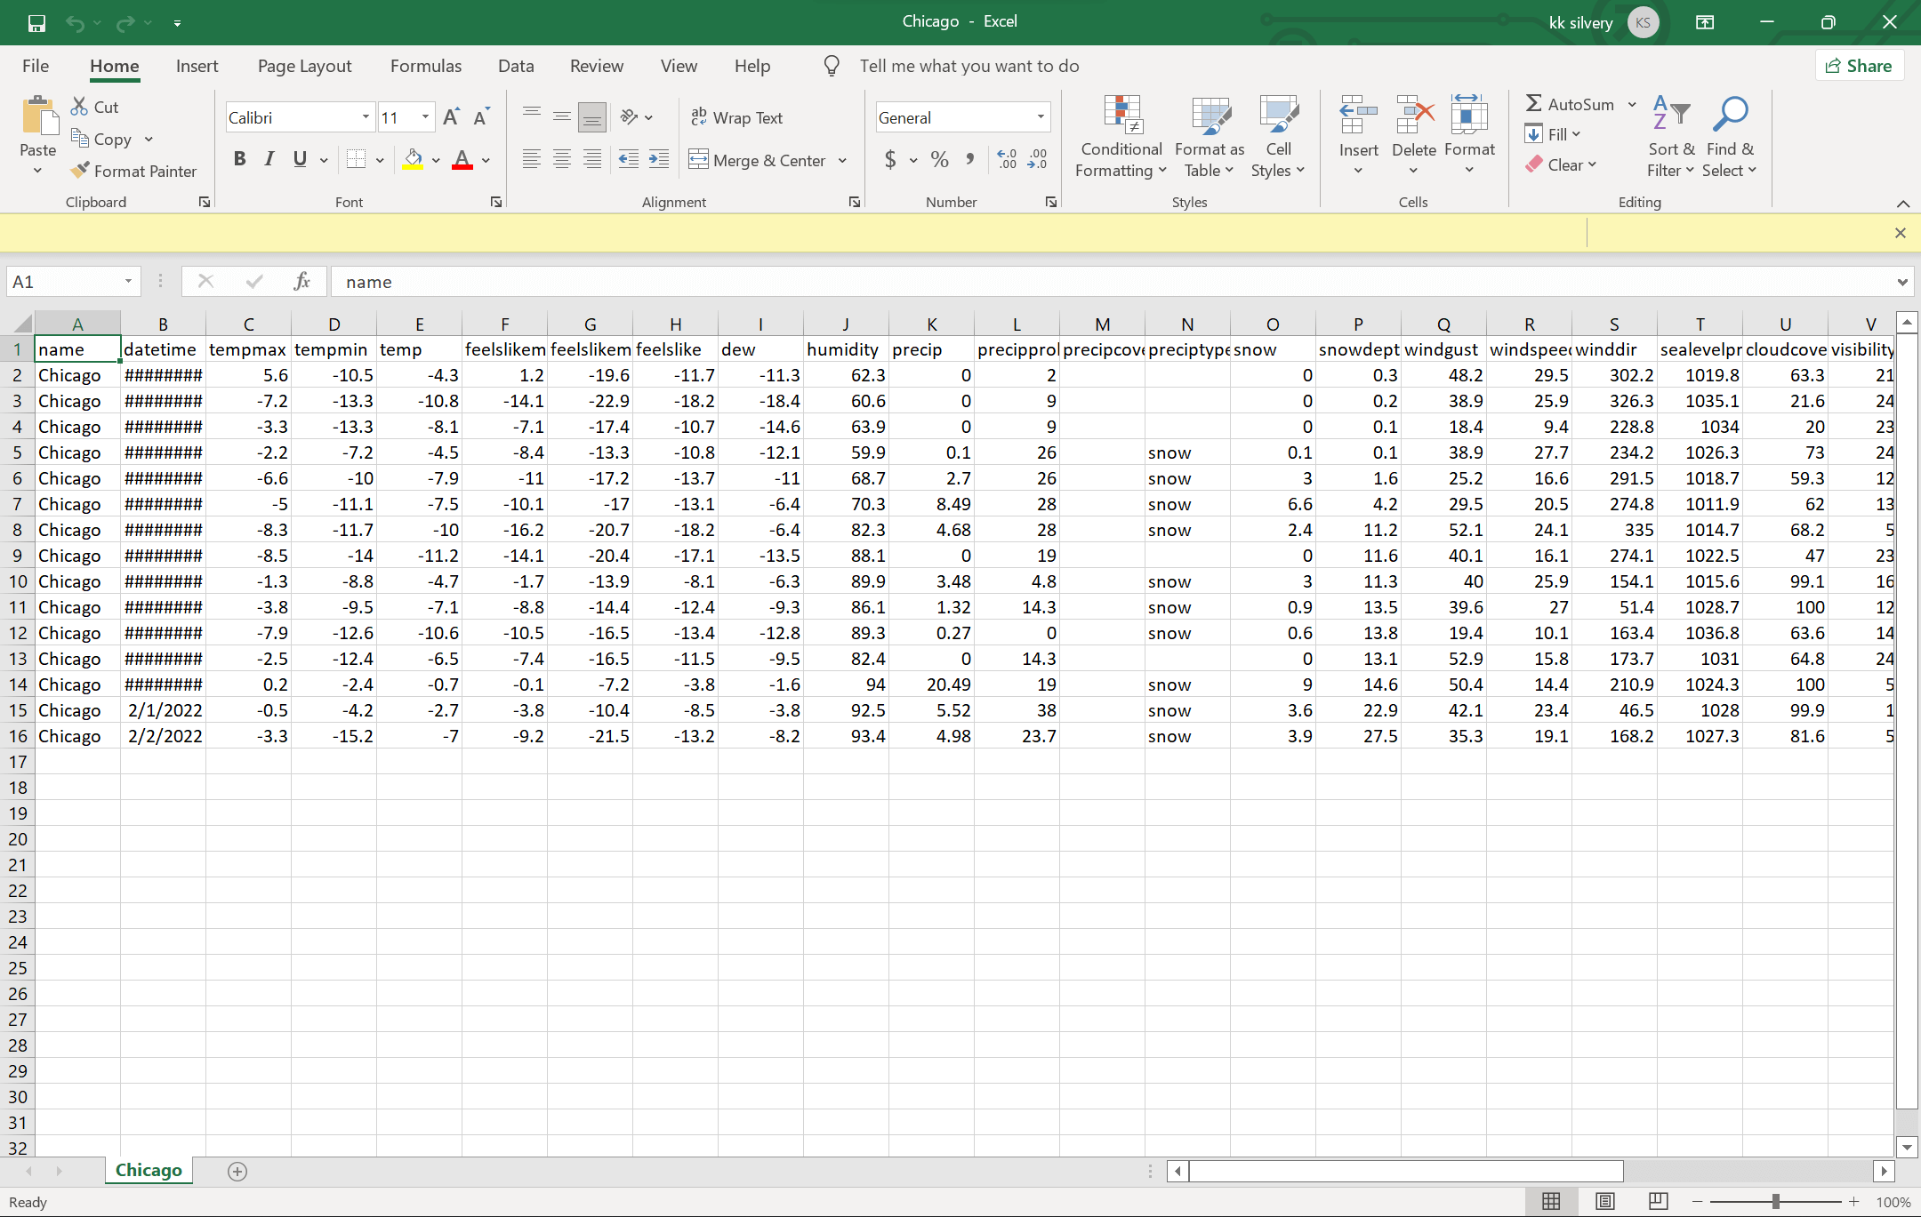Viewport: 1921px width, 1217px height.
Task: Open font size dropdown
Action: coord(425,117)
